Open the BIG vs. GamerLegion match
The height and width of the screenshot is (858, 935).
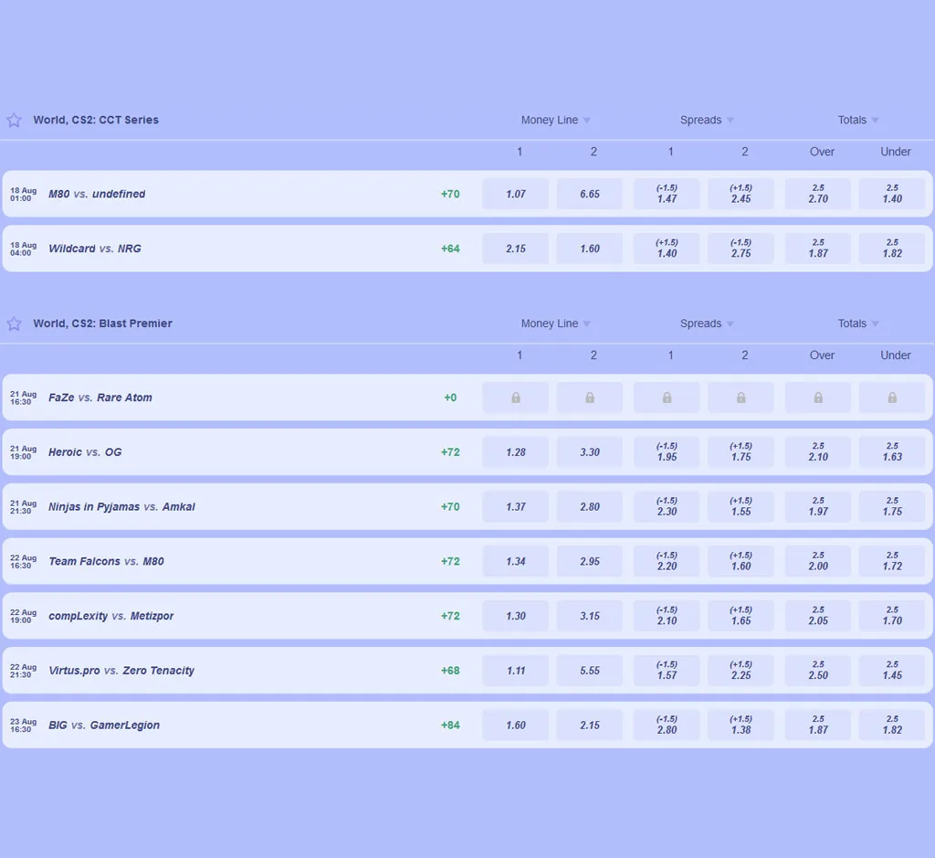click(x=104, y=725)
